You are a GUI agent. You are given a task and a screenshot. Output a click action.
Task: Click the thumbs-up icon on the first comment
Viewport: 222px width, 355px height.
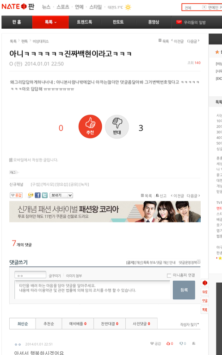click(x=168, y=343)
